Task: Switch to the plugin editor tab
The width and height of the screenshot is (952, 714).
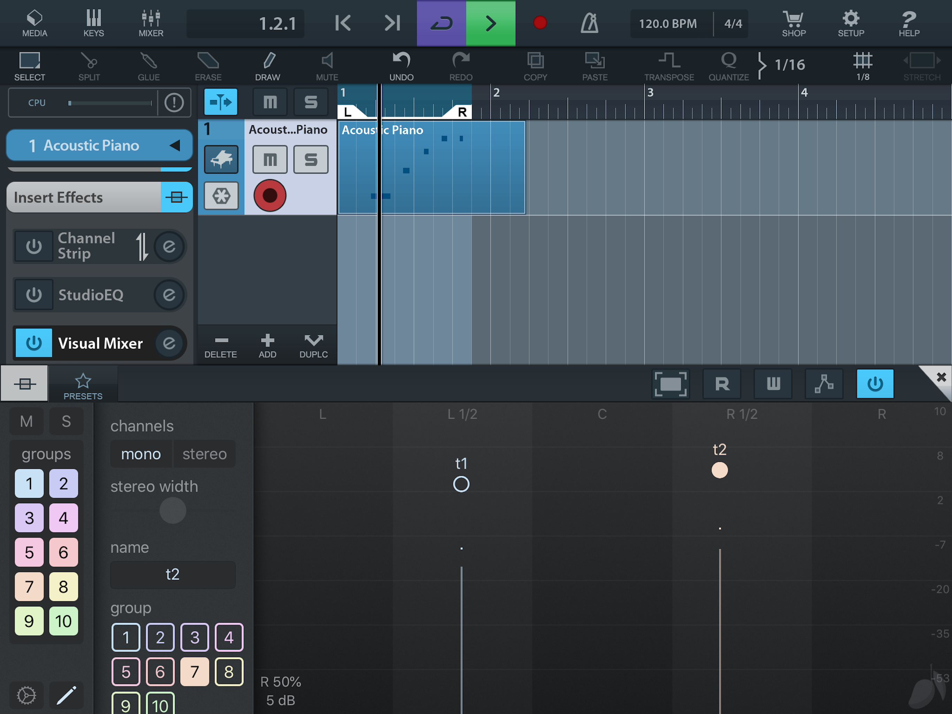Action: pos(24,383)
